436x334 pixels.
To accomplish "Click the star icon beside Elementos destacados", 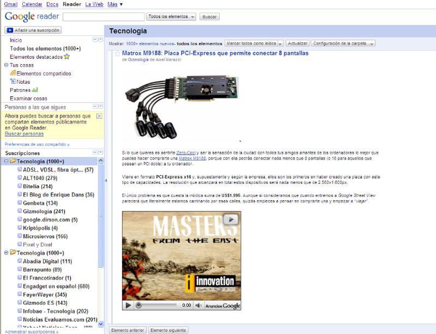I will (67, 57).
